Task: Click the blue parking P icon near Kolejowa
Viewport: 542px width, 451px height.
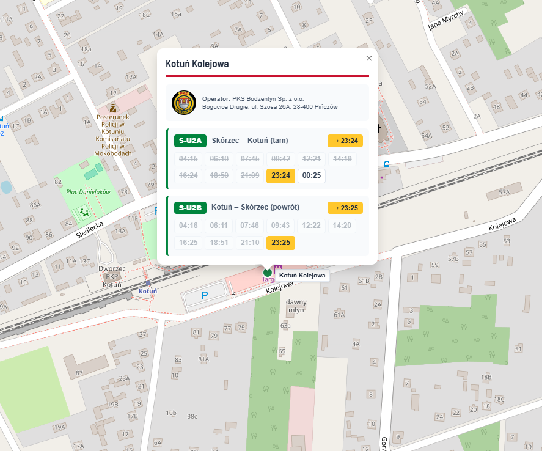Action: (205, 295)
